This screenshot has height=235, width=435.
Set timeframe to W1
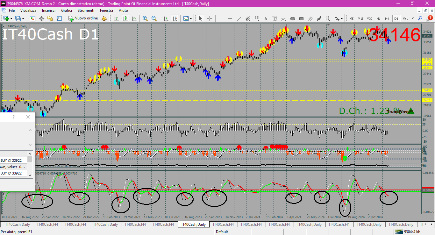tap(405, 18)
